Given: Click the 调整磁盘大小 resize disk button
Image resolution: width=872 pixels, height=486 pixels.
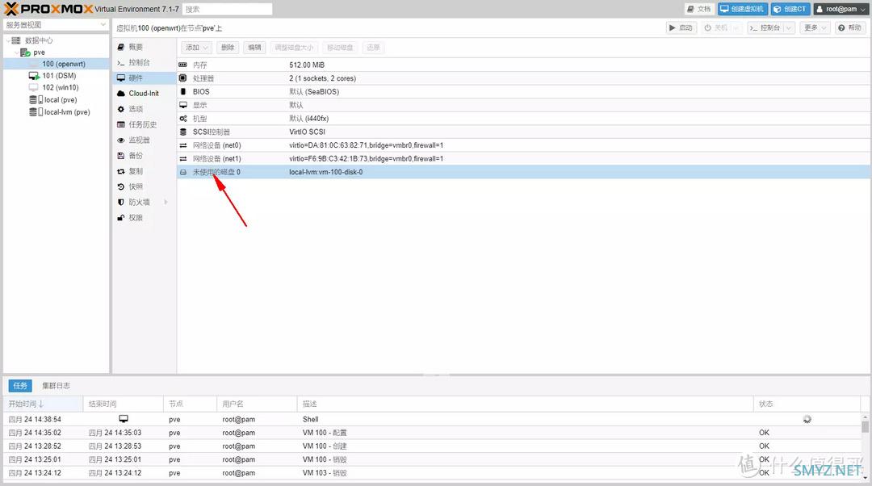Looking at the screenshot, I should point(294,48).
